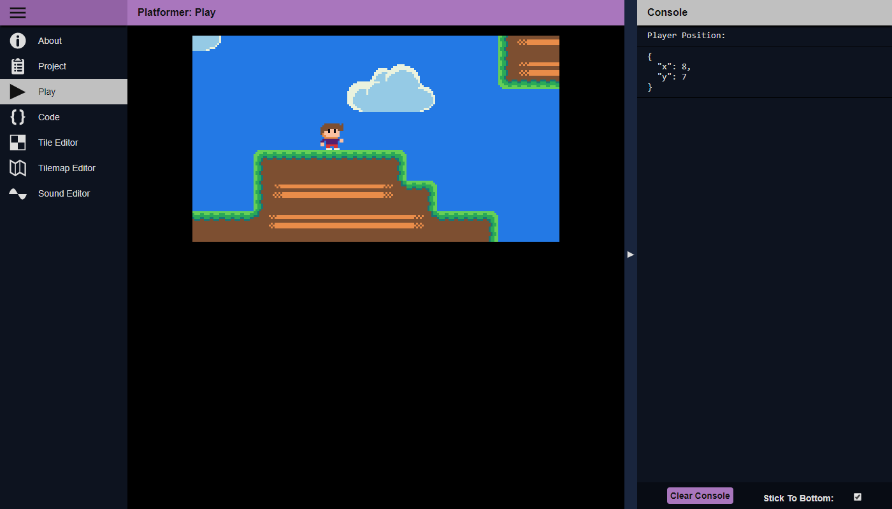The image size is (892, 509).
Task: Open the About section
Action: [64, 41]
